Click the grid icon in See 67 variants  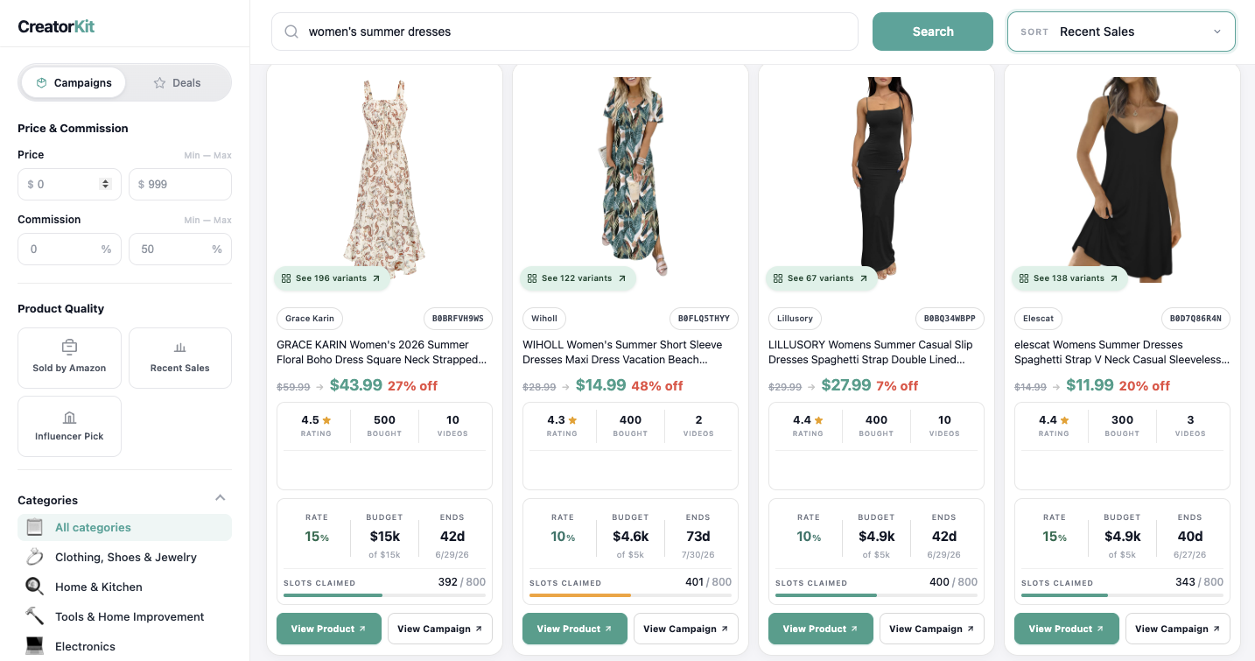click(x=778, y=278)
